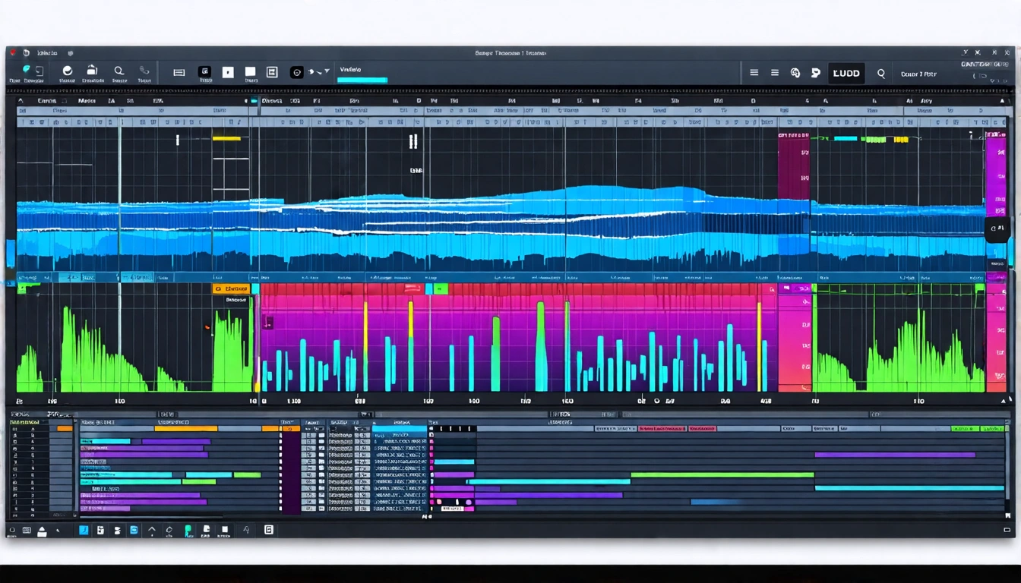Select the long green clip in bottom-right panel
The height and width of the screenshot is (583, 1021).
[x=722, y=474]
